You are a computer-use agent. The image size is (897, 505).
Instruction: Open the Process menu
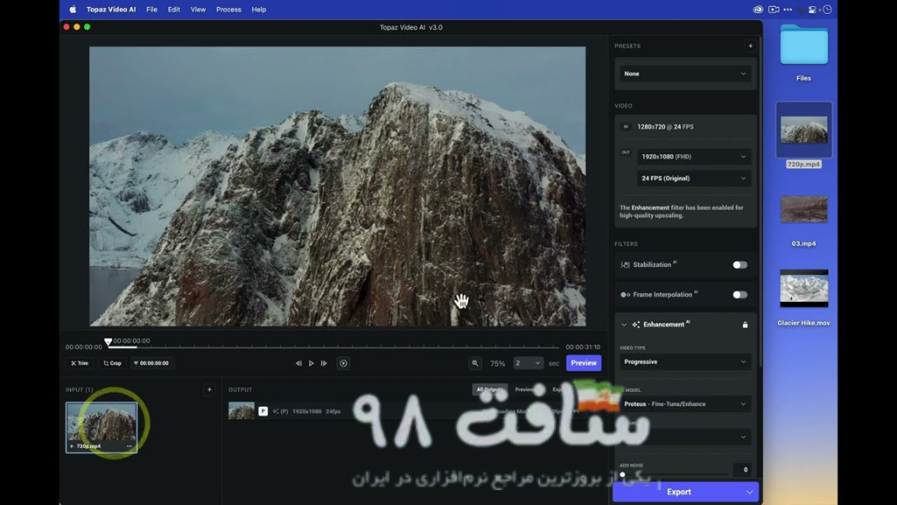click(229, 9)
